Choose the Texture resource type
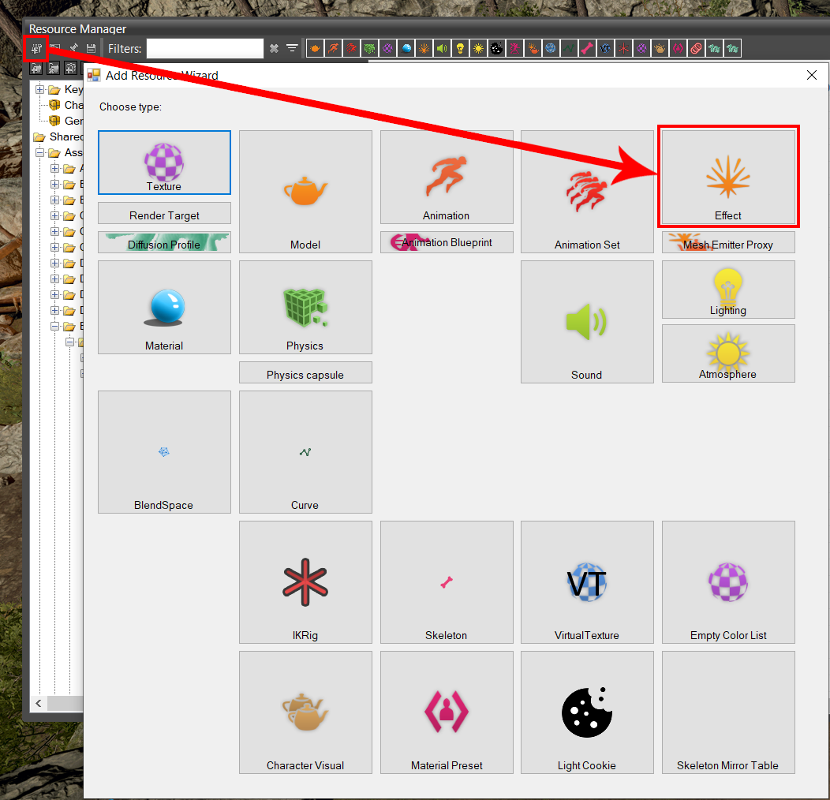 [x=164, y=163]
